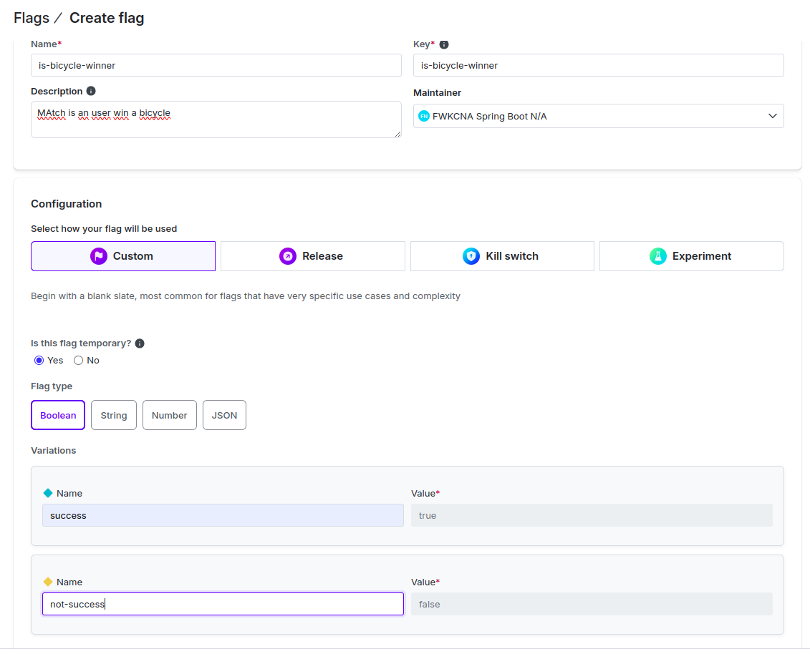Click the 'Maintainer' label

437,93
